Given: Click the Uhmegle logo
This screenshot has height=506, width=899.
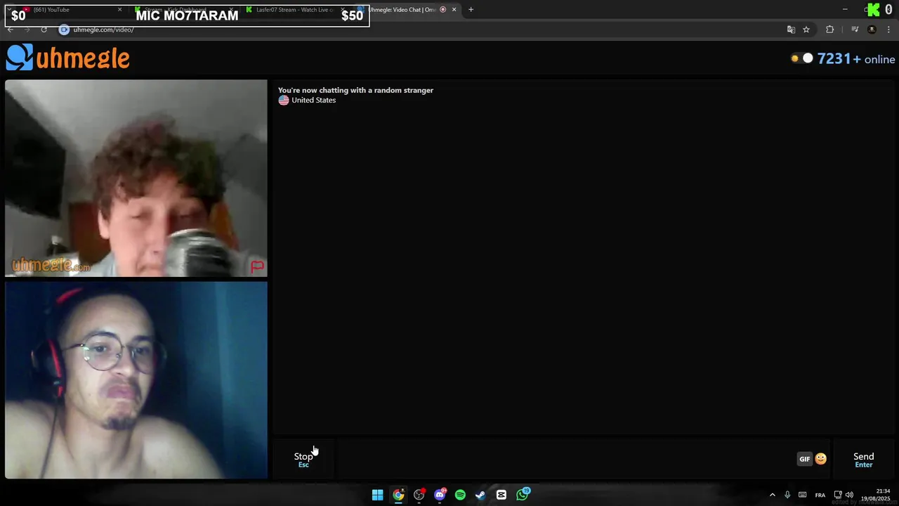Looking at the screenshot, I should [x=68, y=58].
